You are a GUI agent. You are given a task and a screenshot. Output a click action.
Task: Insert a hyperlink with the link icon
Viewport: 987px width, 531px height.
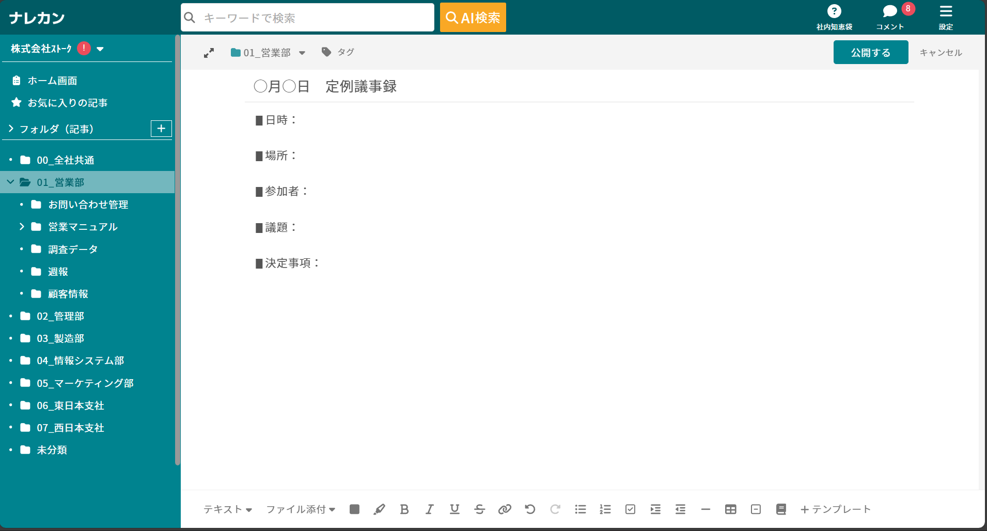click(505, 509)
